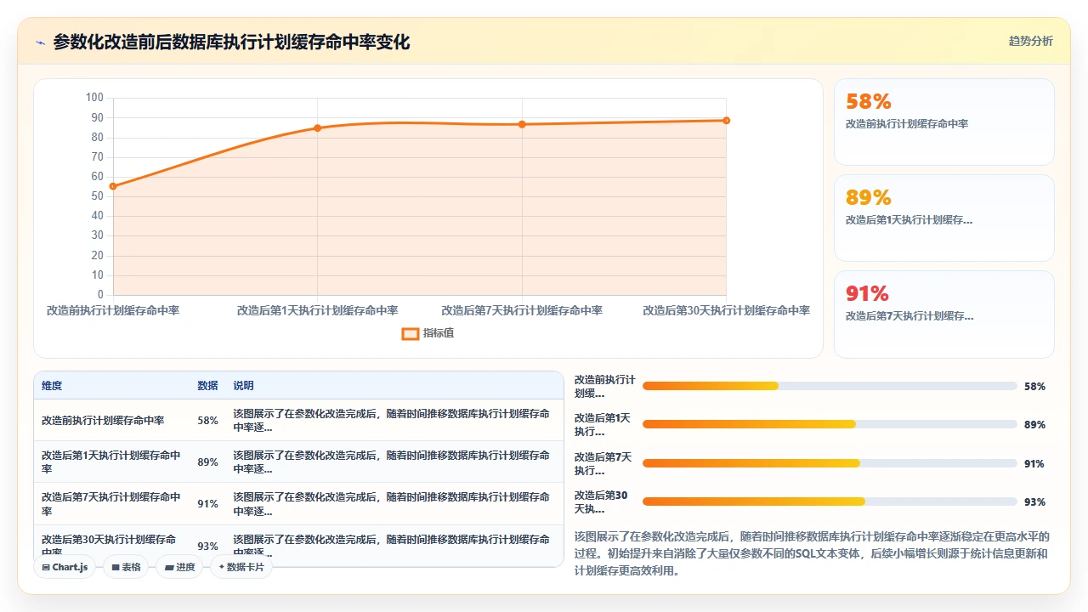Select the 表格 tag chip
The height and width of the screenshot is (612, 1088).
pyautogui.click(x=126, y=567)
